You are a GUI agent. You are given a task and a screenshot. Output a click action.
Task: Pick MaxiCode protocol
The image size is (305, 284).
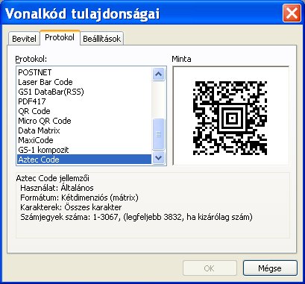click(x=84, y=140)
